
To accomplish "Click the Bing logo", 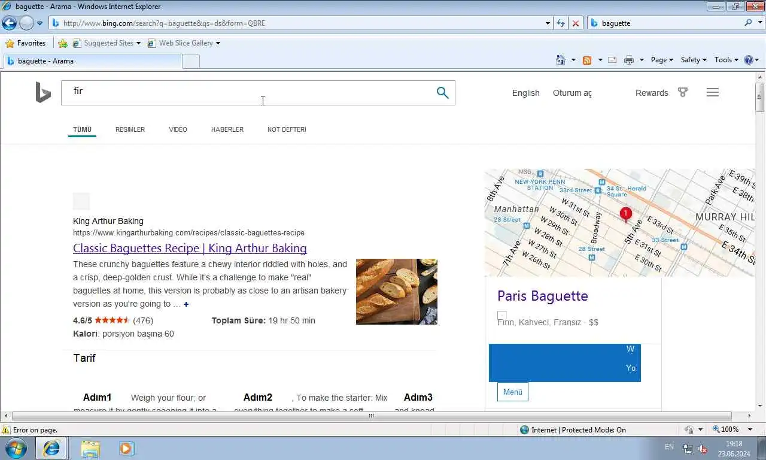I will coord(43,93).
